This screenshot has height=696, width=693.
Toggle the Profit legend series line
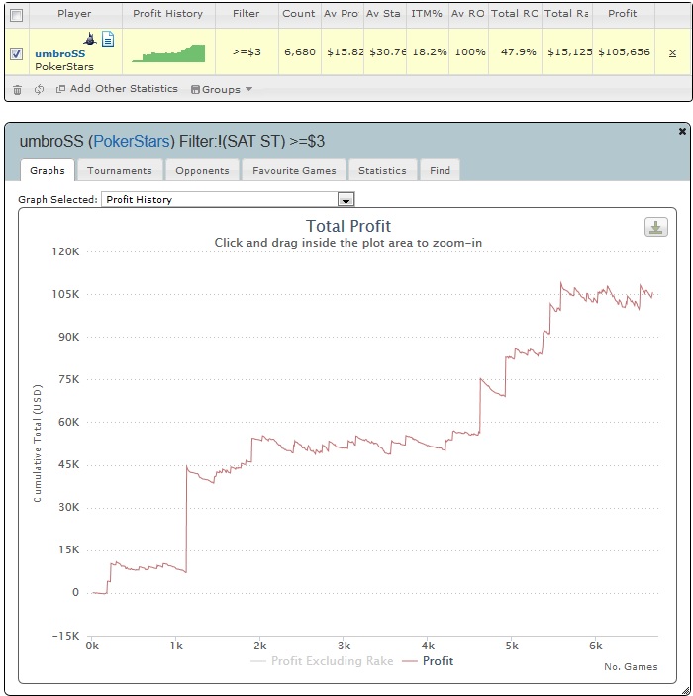coord(428,661)
